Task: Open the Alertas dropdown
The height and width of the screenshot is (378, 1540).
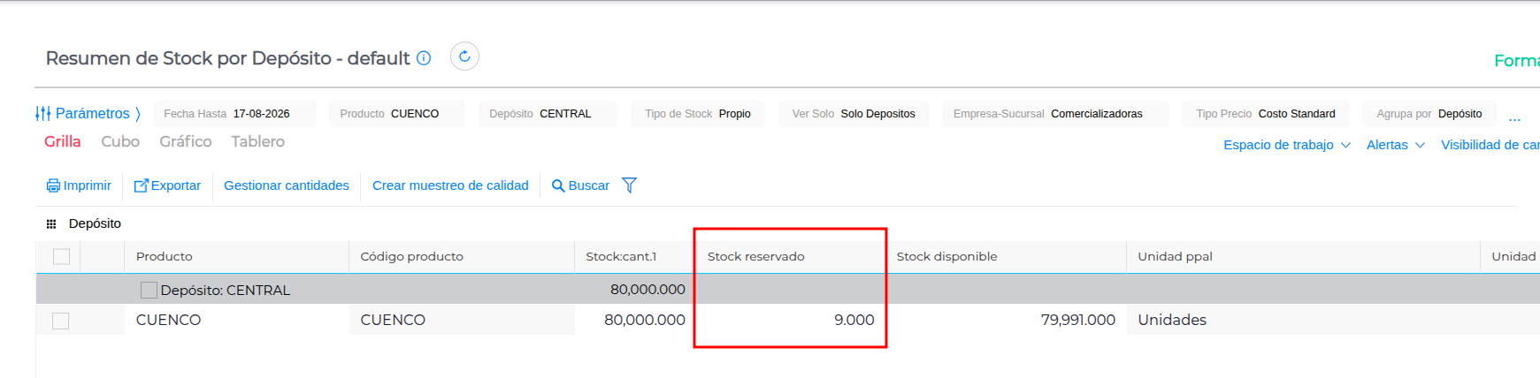Action: tap(1396, 145)
